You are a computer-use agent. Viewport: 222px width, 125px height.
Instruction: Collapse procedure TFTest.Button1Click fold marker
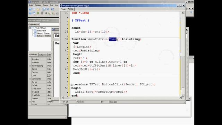(70, 84)
